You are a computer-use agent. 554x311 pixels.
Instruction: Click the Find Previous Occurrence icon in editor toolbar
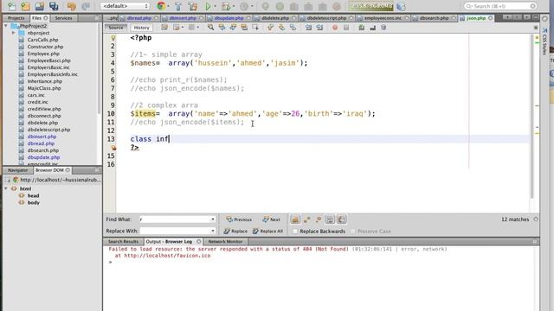[222, 27]
